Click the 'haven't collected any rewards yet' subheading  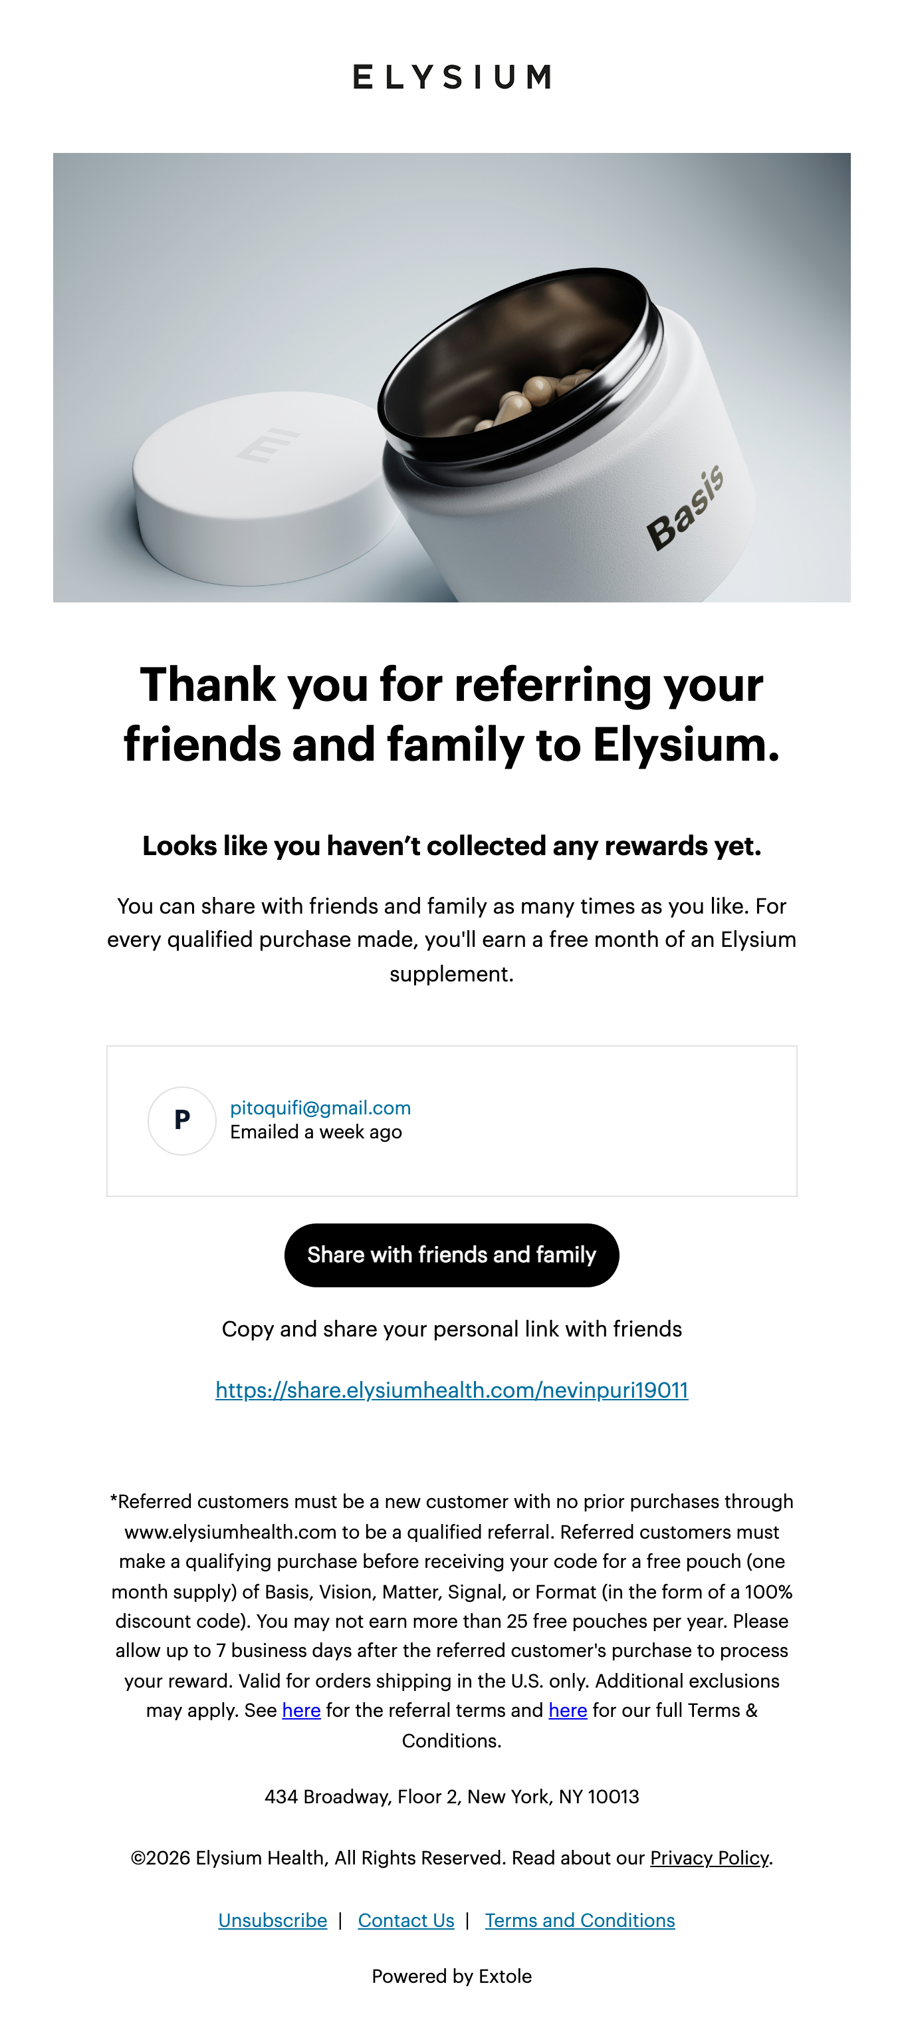451,846
